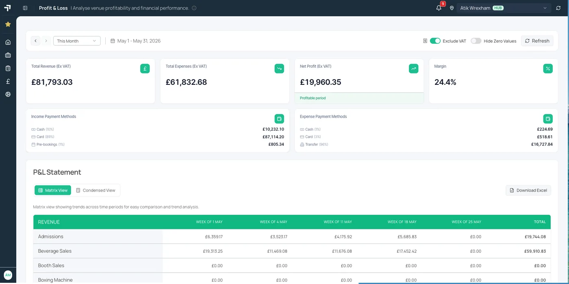Open the Atik Wrexham venue selector

pyautogui.click(x=504, y=8)
